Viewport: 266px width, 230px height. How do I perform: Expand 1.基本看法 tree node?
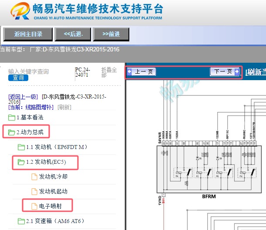pos(30,118)
